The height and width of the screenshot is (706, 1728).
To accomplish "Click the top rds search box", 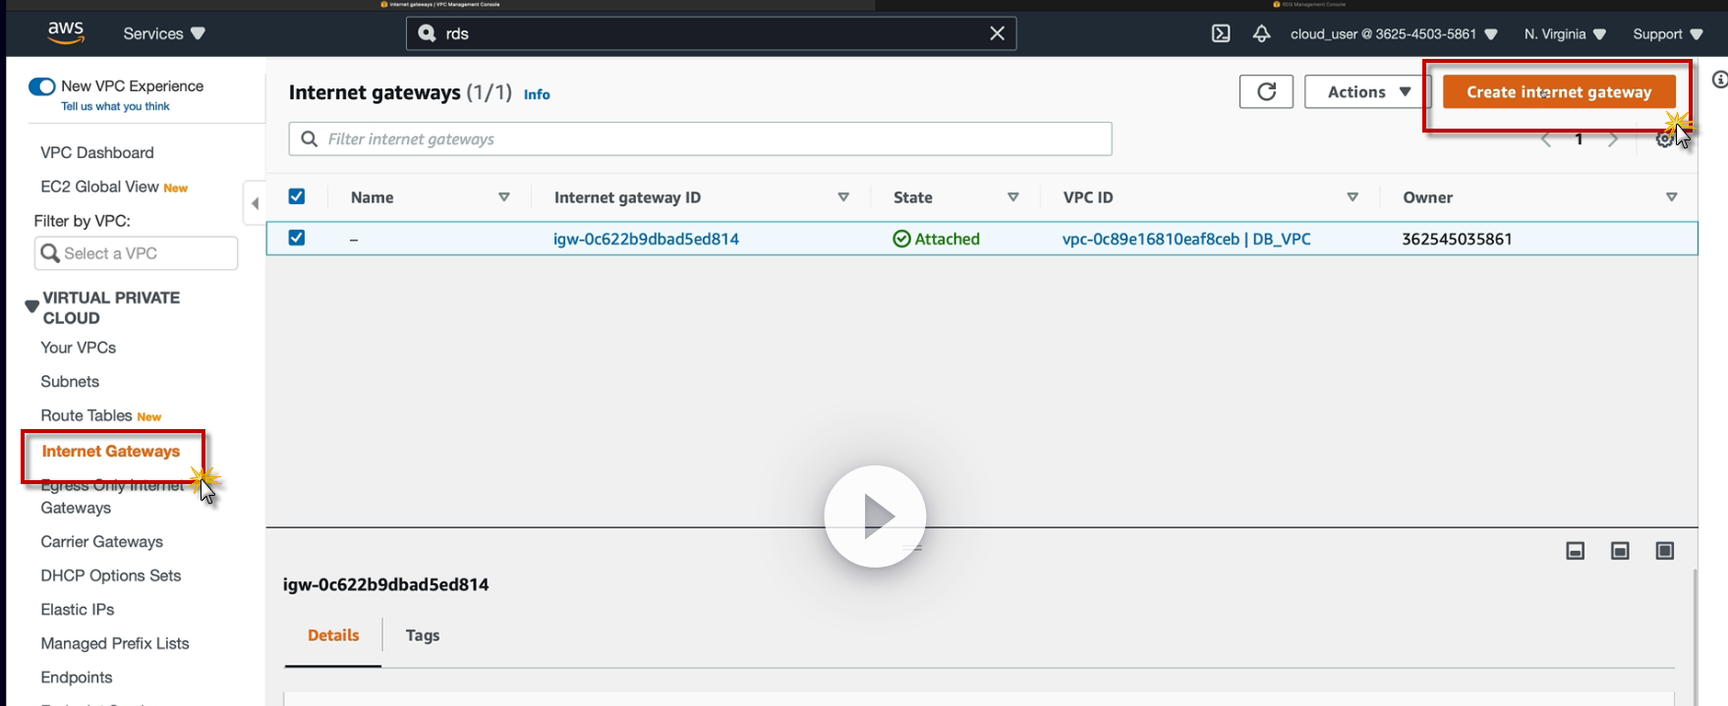I will pyautogui.click(x=711, y=33).
